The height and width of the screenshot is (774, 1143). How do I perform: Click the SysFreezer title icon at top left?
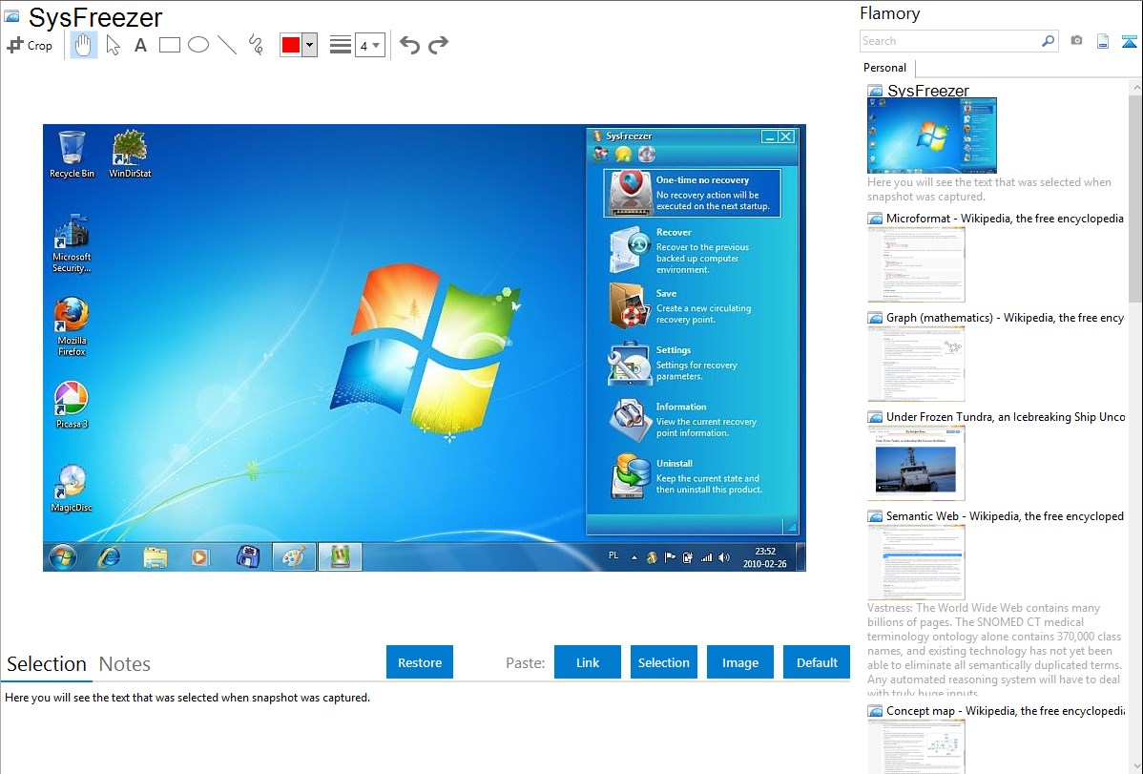pos(11,16)
